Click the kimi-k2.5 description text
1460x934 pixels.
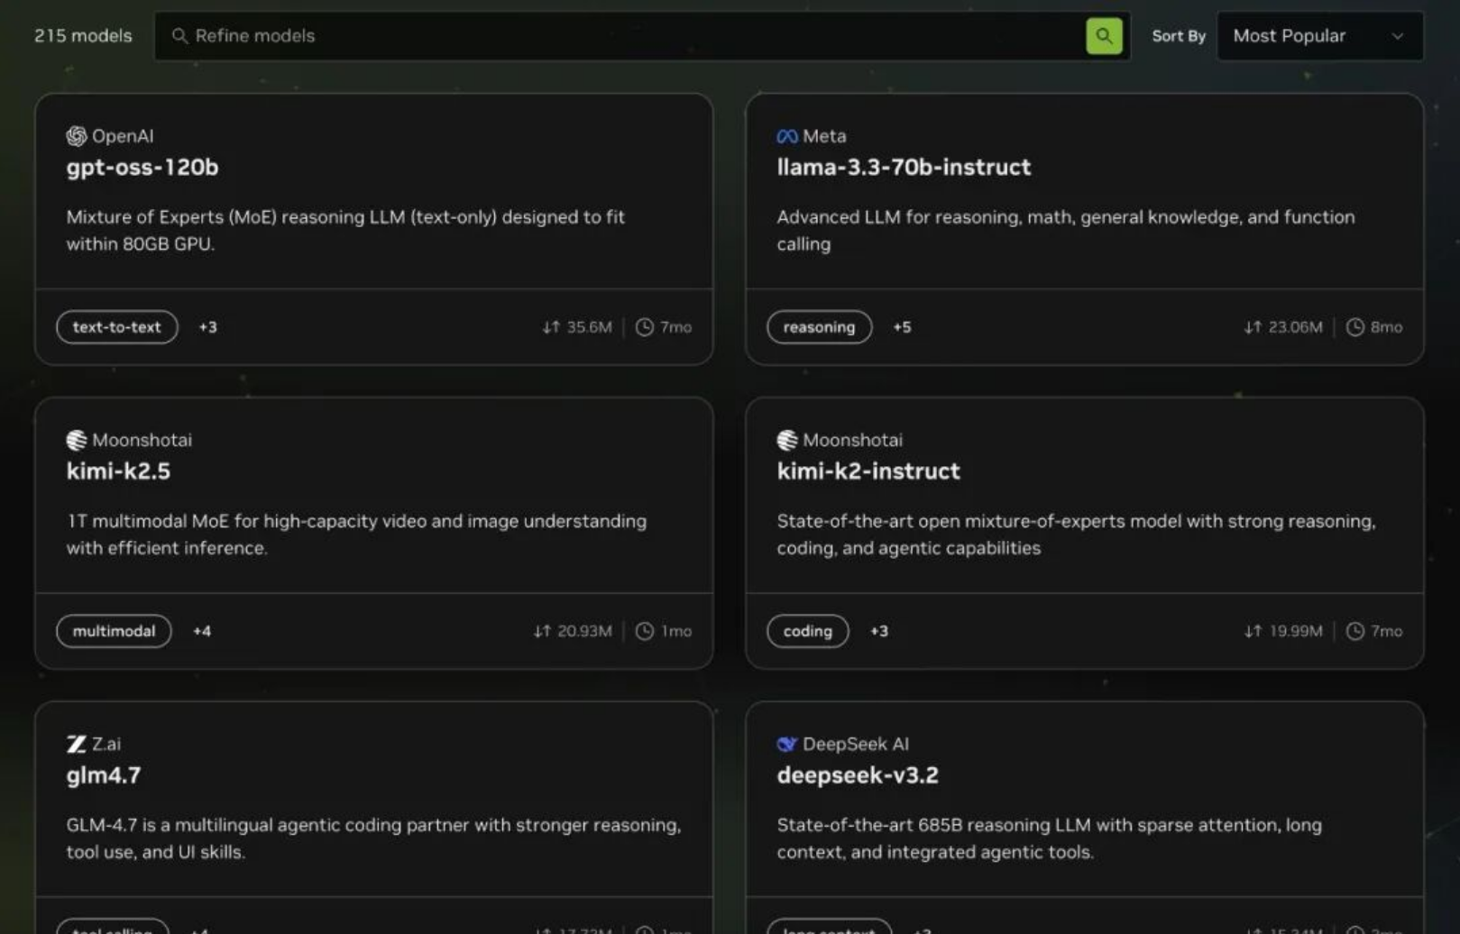[x=356, y=535]
